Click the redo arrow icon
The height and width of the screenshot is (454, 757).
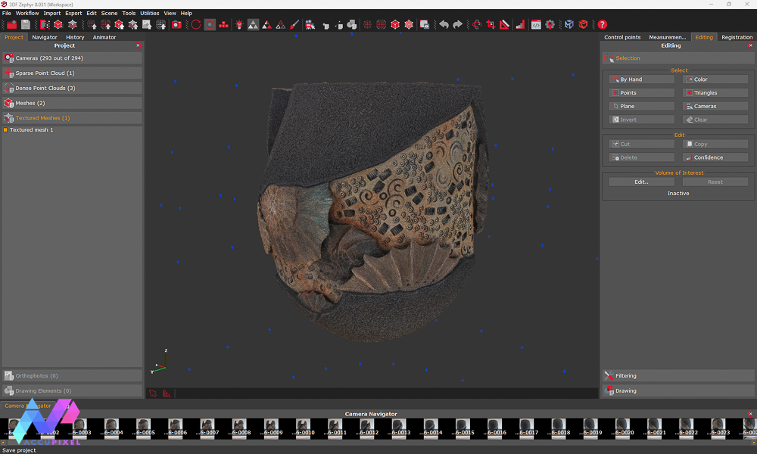click(459, 23)
